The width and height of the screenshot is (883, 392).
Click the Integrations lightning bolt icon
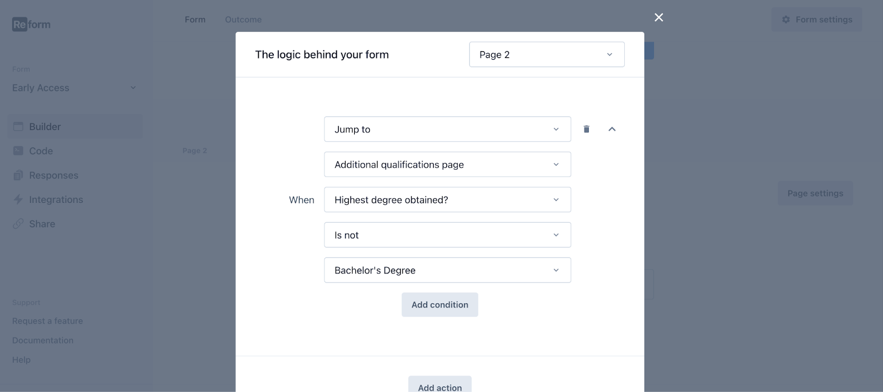18,200
